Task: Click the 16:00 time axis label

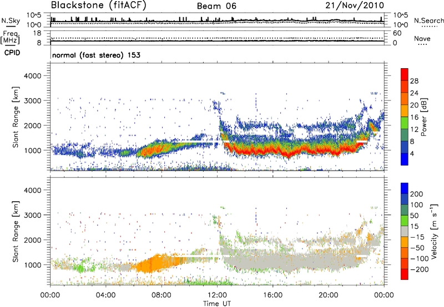Action: [273, 295]
